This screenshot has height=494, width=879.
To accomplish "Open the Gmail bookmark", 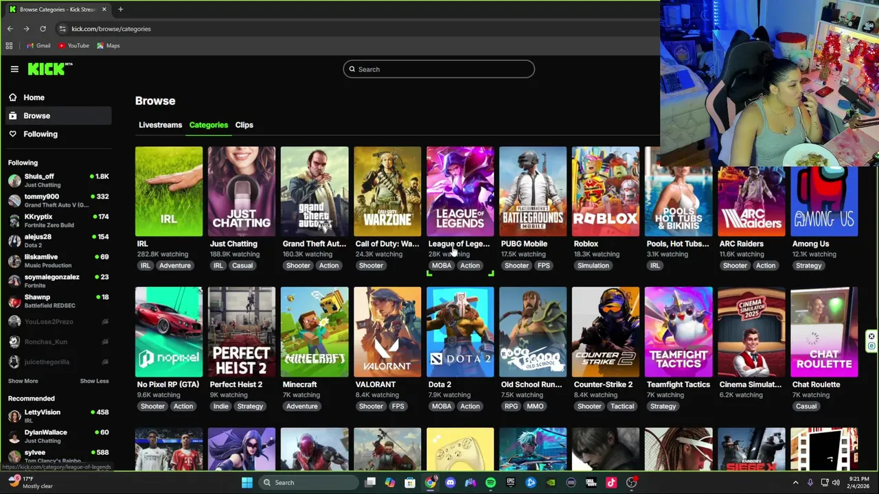I will pyautogui.click(x=38, y=46).
